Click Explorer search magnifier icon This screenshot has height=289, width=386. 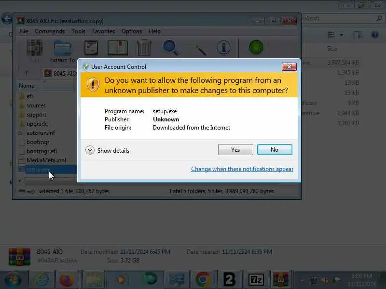tap(379, 18)
